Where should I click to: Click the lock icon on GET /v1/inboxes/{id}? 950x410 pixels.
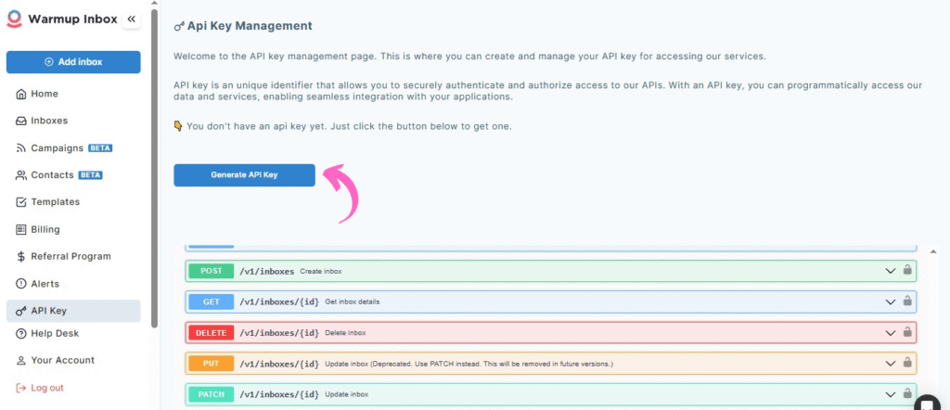point(907,301)
